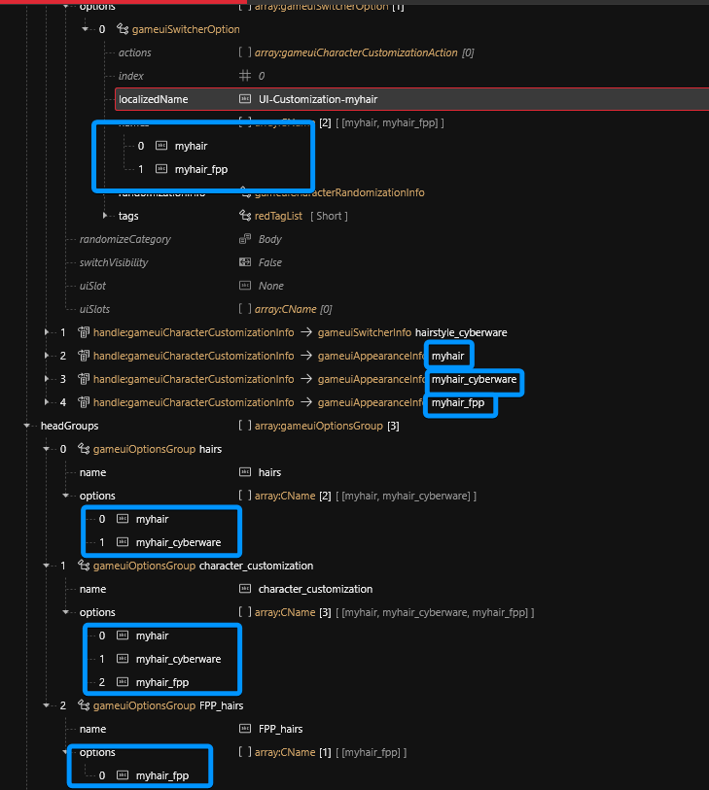Select item 2 myhair_fpp in character_customization options
The width and height of the screenshot is (709, 790).
pyautogui.click(x=161, y=682)
